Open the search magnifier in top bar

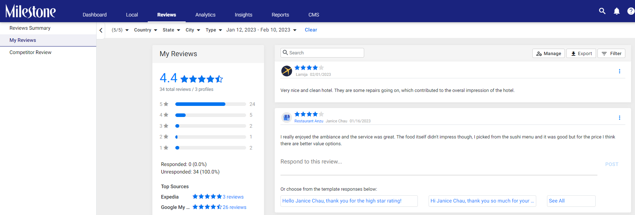point(602,11)
